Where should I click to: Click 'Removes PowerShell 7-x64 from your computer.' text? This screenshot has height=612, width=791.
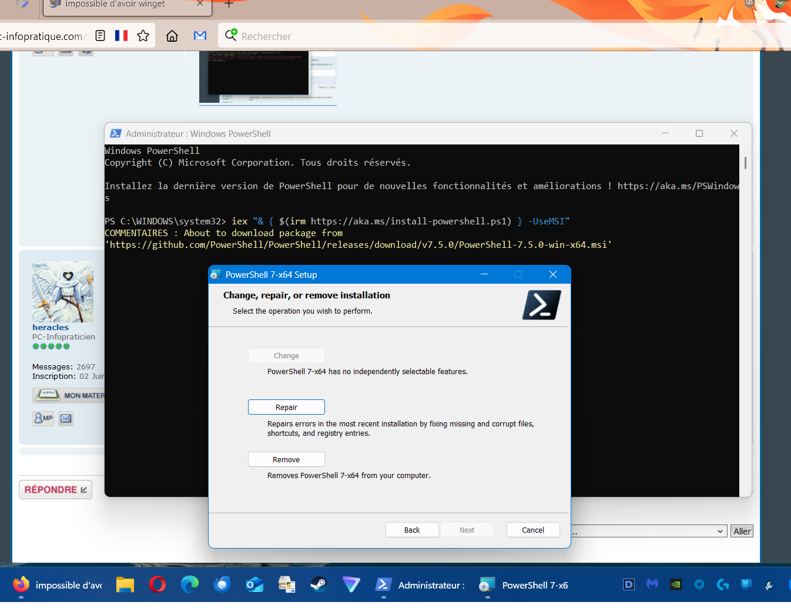pos(349,476)
